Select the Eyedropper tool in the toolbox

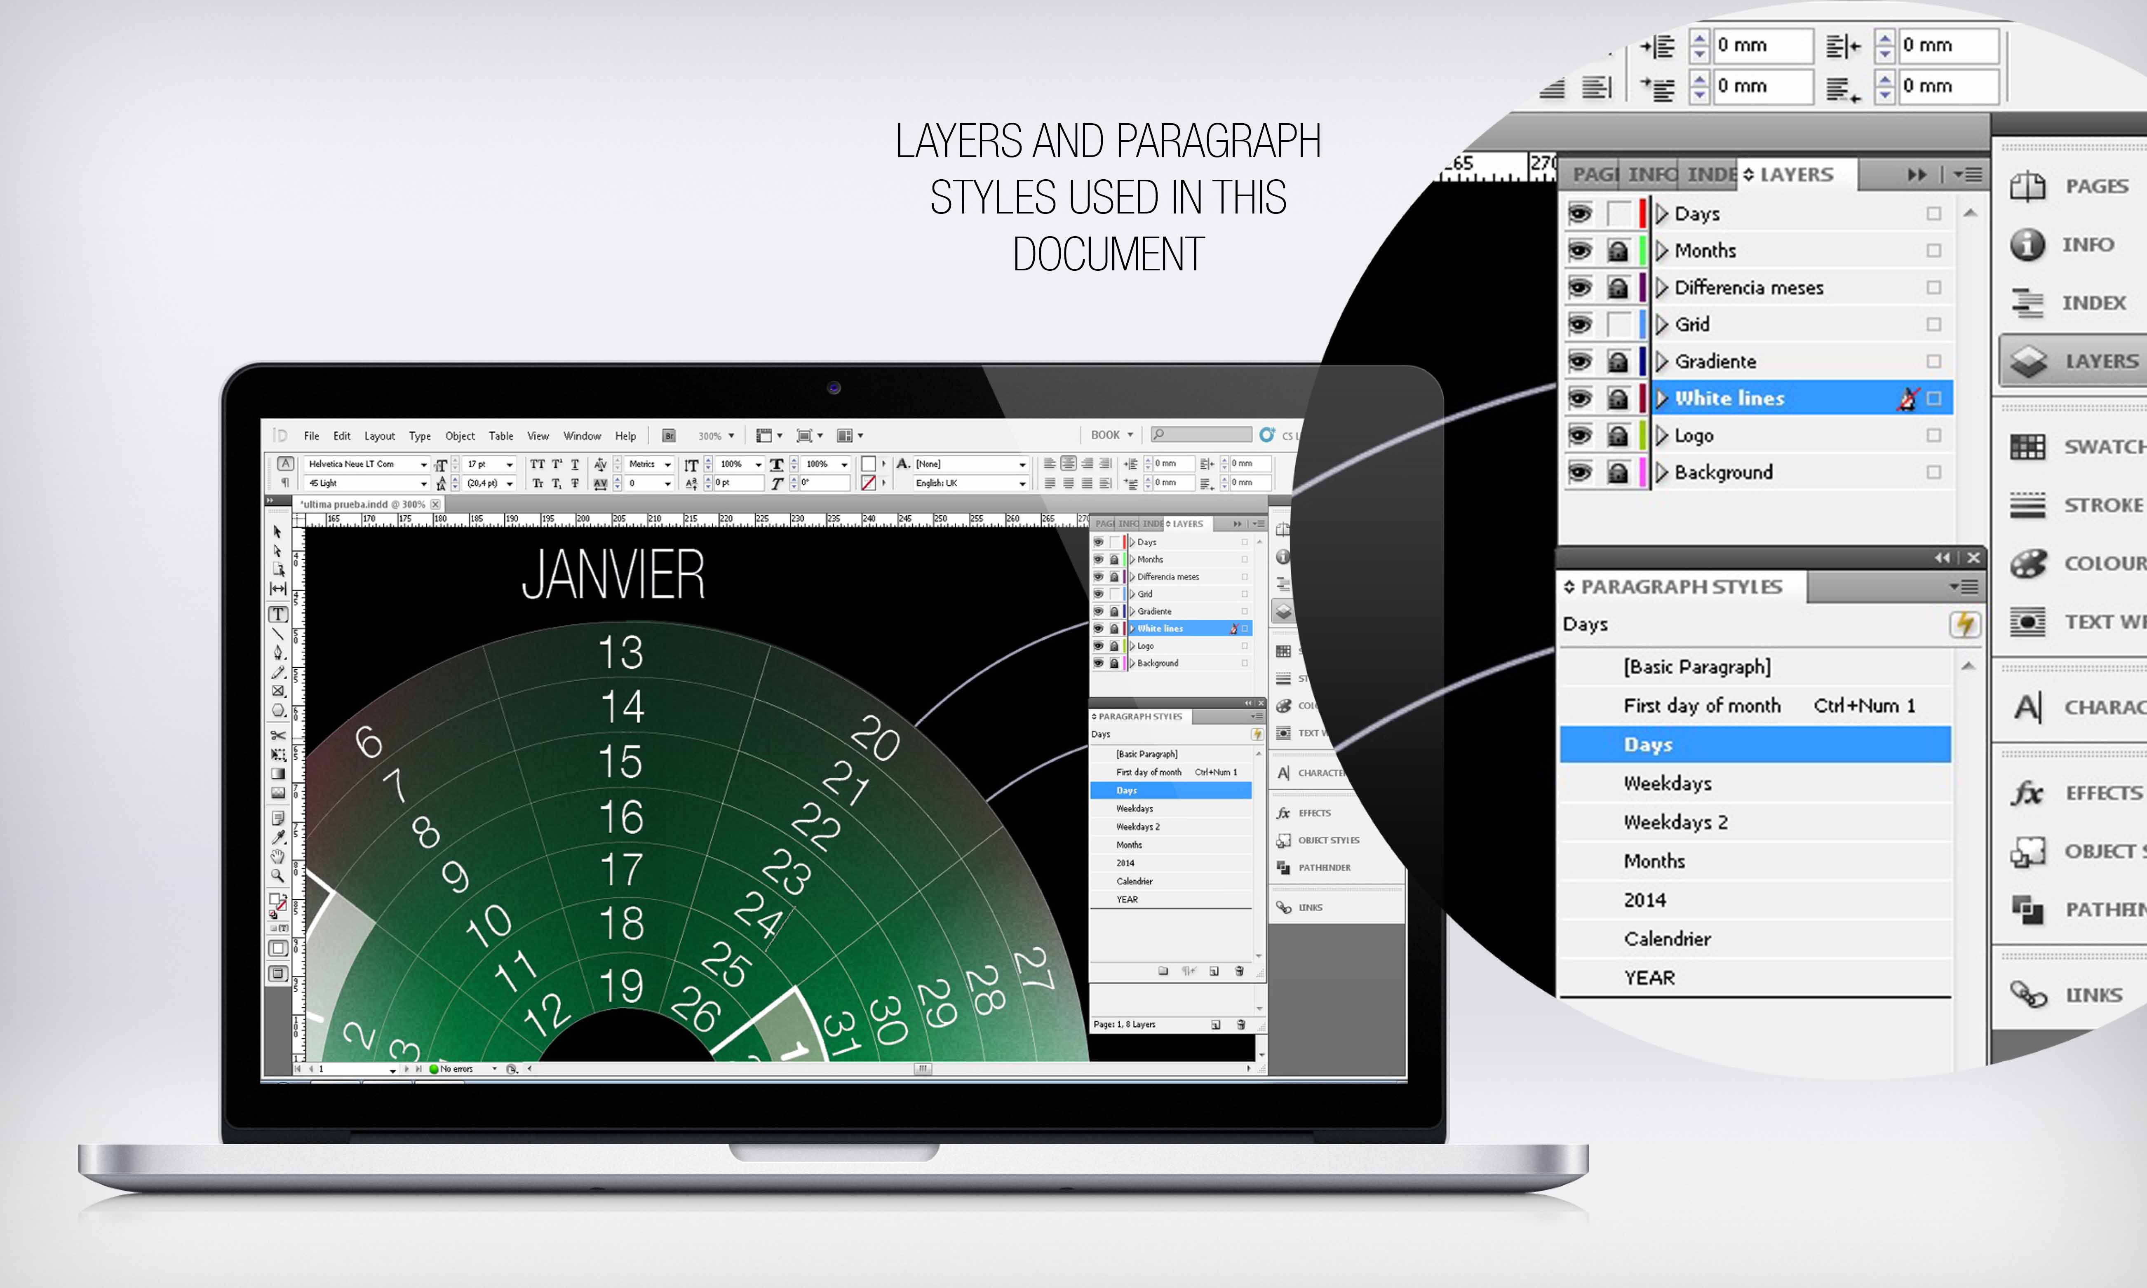278,838
